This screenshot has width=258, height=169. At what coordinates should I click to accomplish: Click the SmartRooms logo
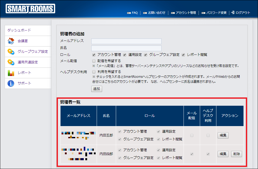[x=30, y=9]
